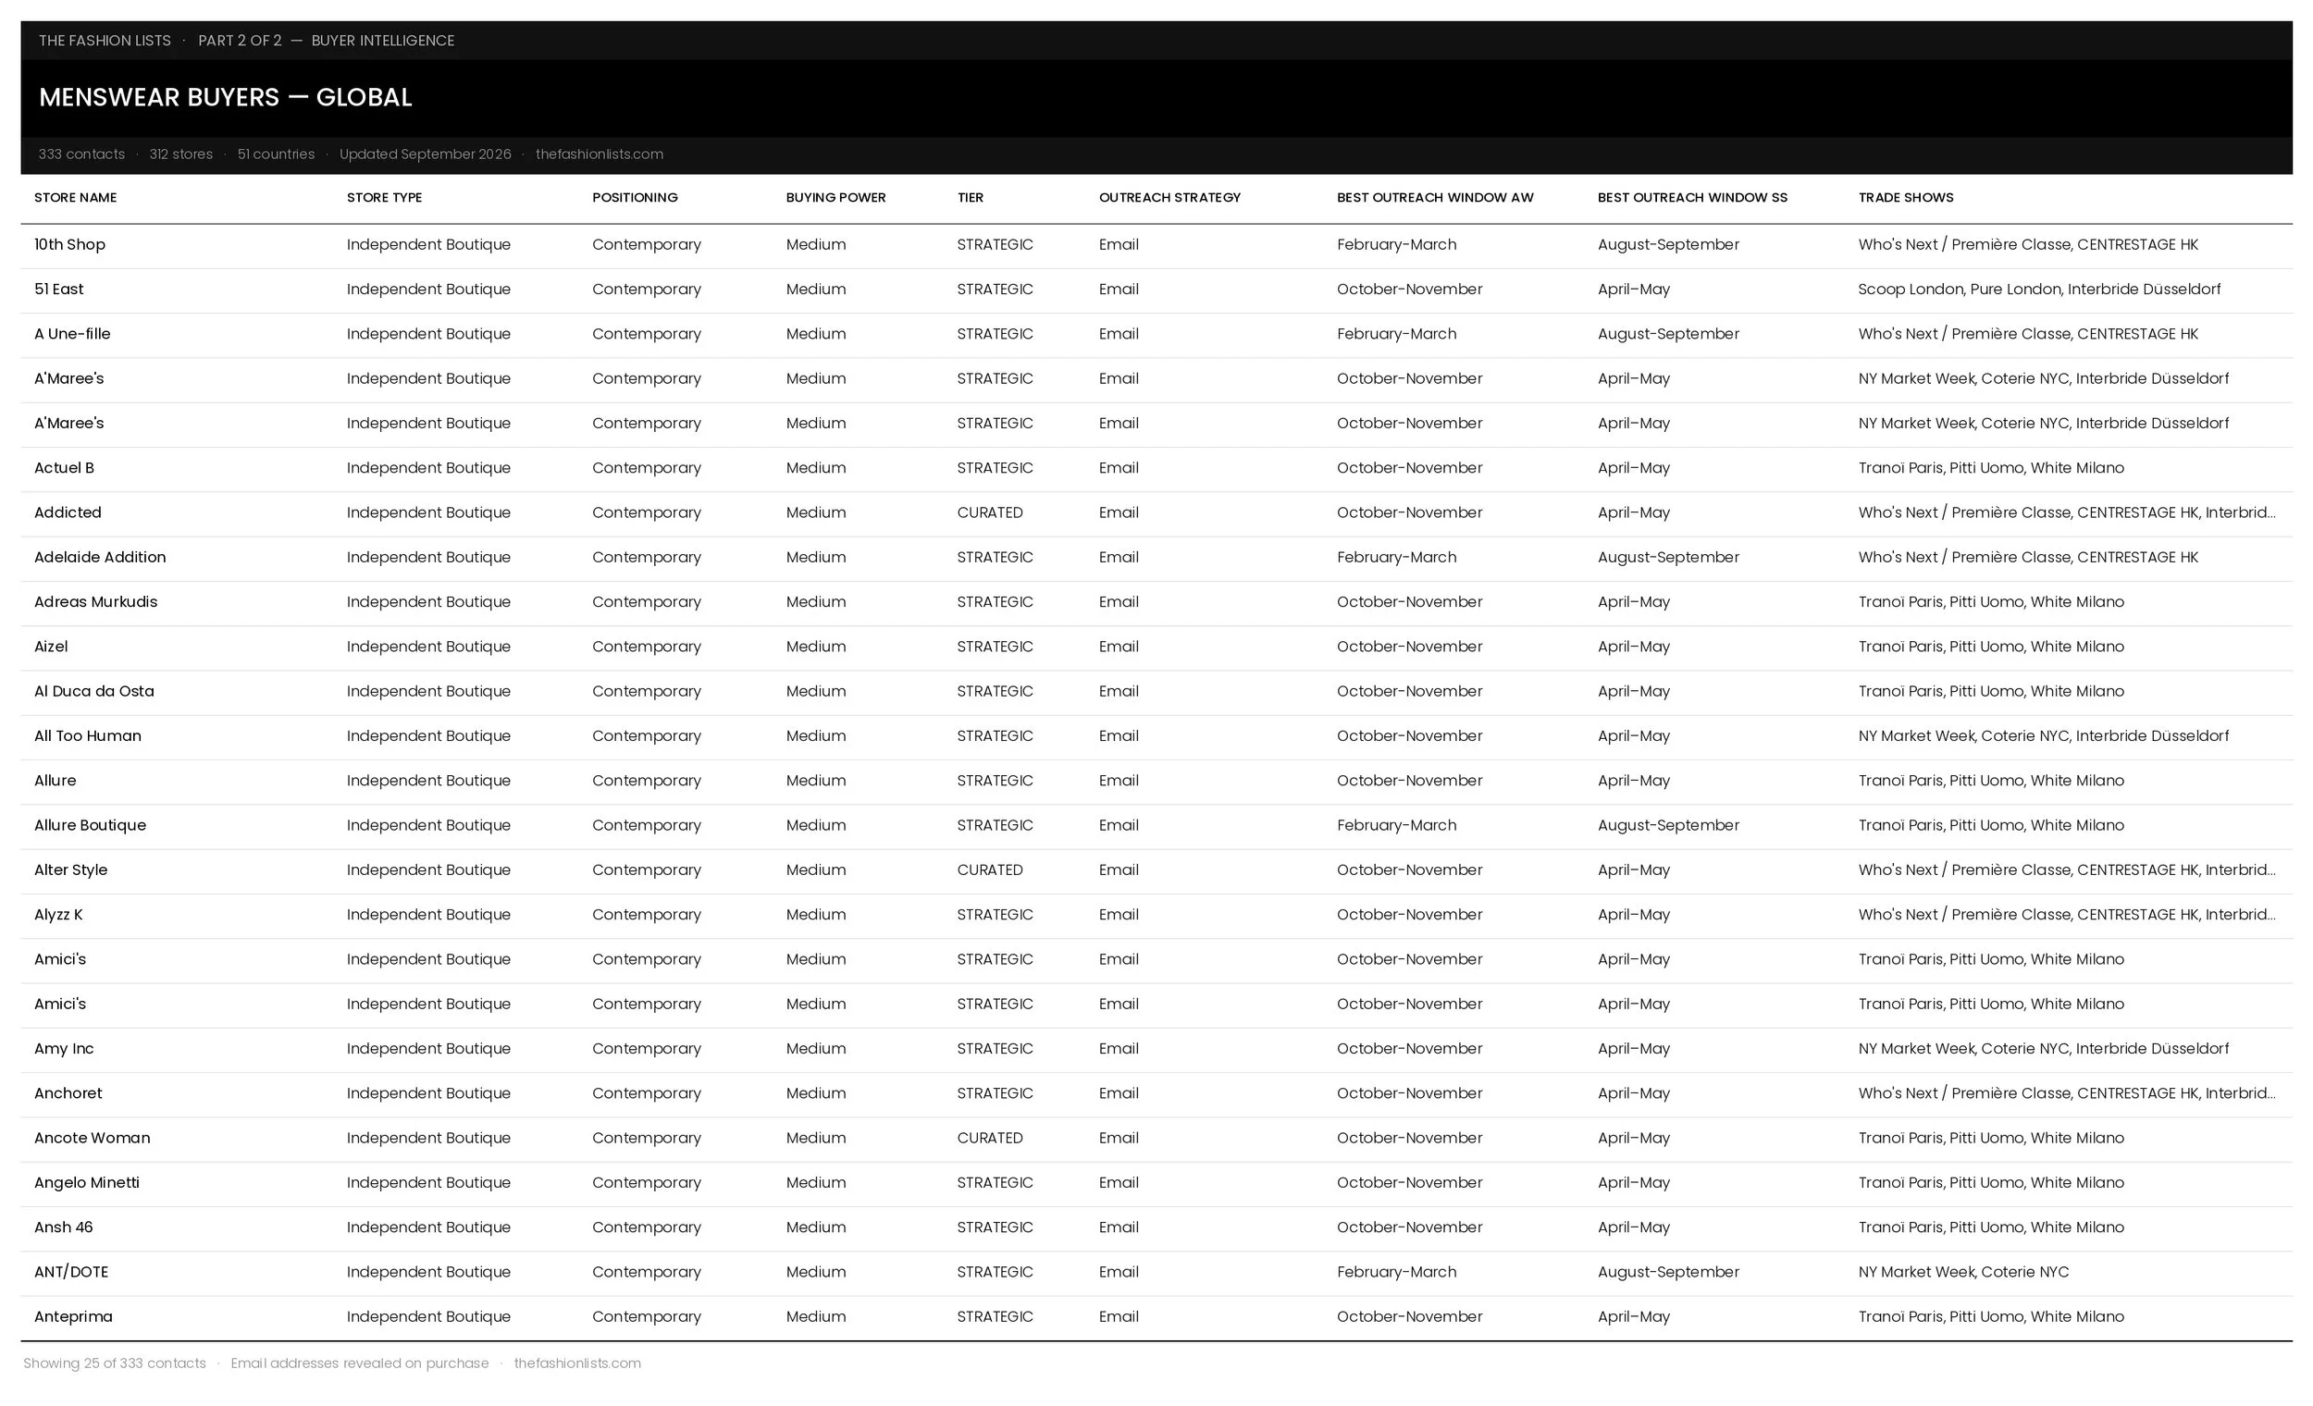Click "Independent Boutique" in the Angelo Minetti row

coord(428,1183)
